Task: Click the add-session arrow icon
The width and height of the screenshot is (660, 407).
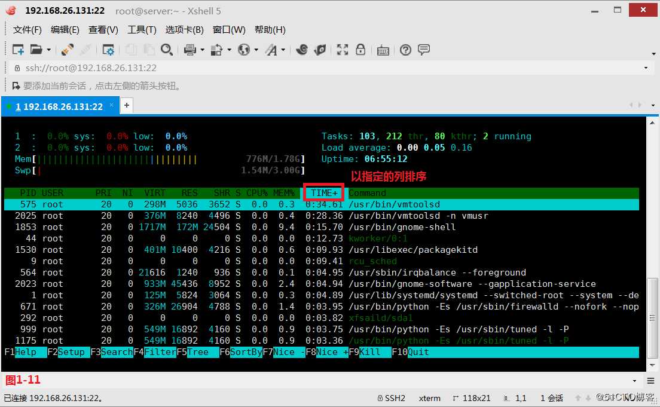Action: click(x=16, y=86)
